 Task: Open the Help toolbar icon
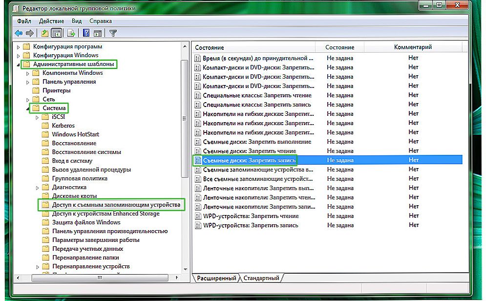[86, 33]
